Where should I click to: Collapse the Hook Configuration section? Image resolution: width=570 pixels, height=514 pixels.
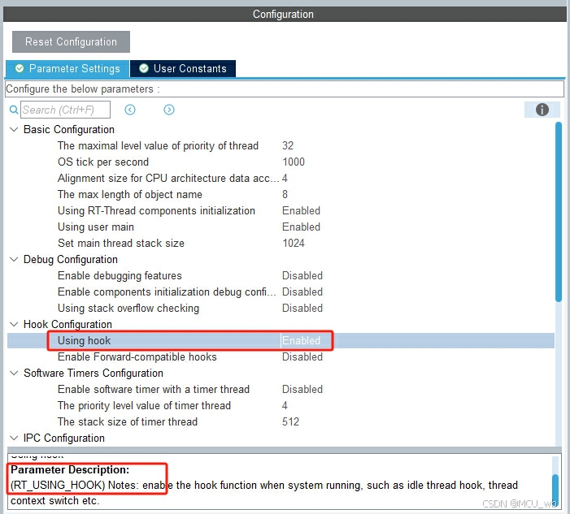point(14,325)
